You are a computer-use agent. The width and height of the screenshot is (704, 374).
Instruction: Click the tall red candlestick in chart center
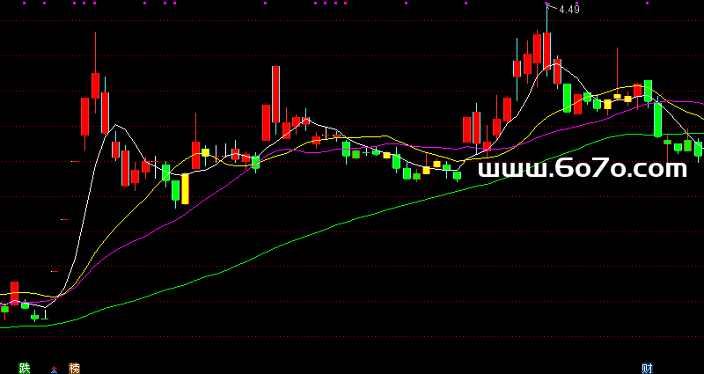pos(275,94)
